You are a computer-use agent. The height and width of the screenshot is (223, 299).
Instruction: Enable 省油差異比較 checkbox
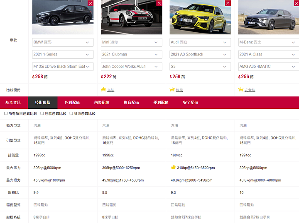pos(71,113)
